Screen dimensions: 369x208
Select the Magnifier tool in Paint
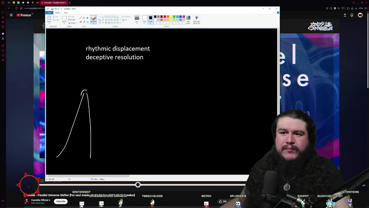(x=87, y=22)
